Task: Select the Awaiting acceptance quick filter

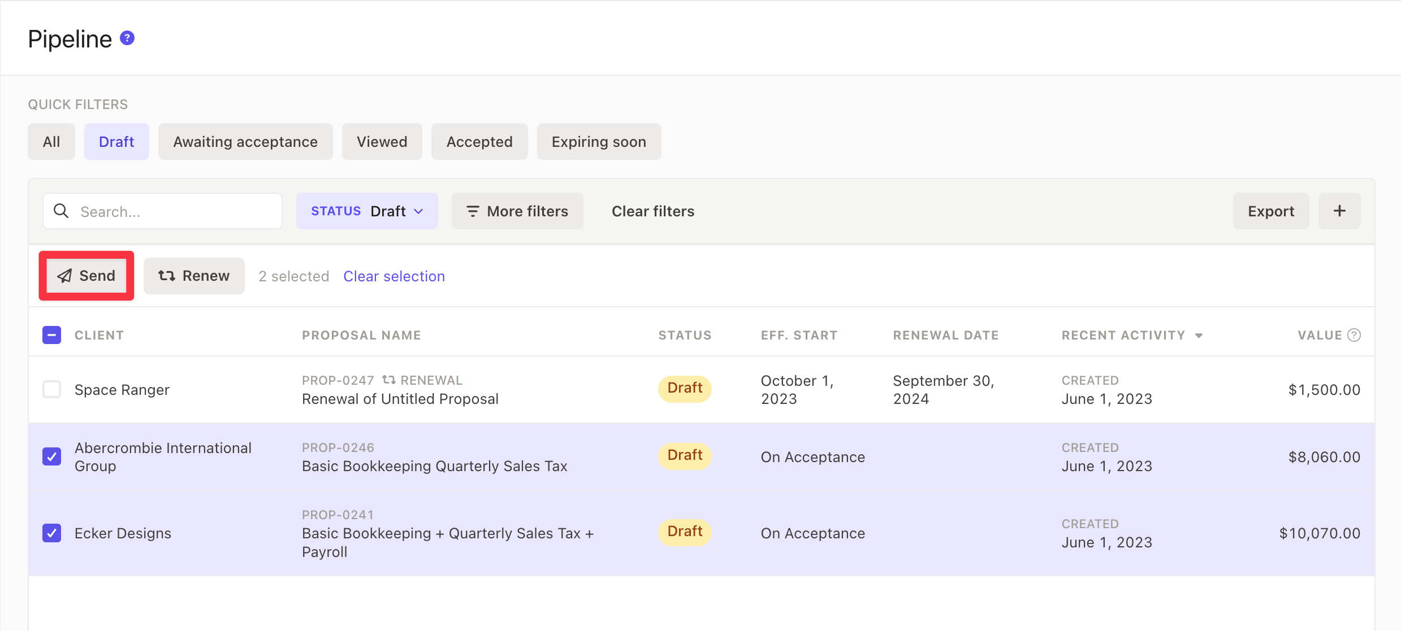Action: click(x=245, y=142)
